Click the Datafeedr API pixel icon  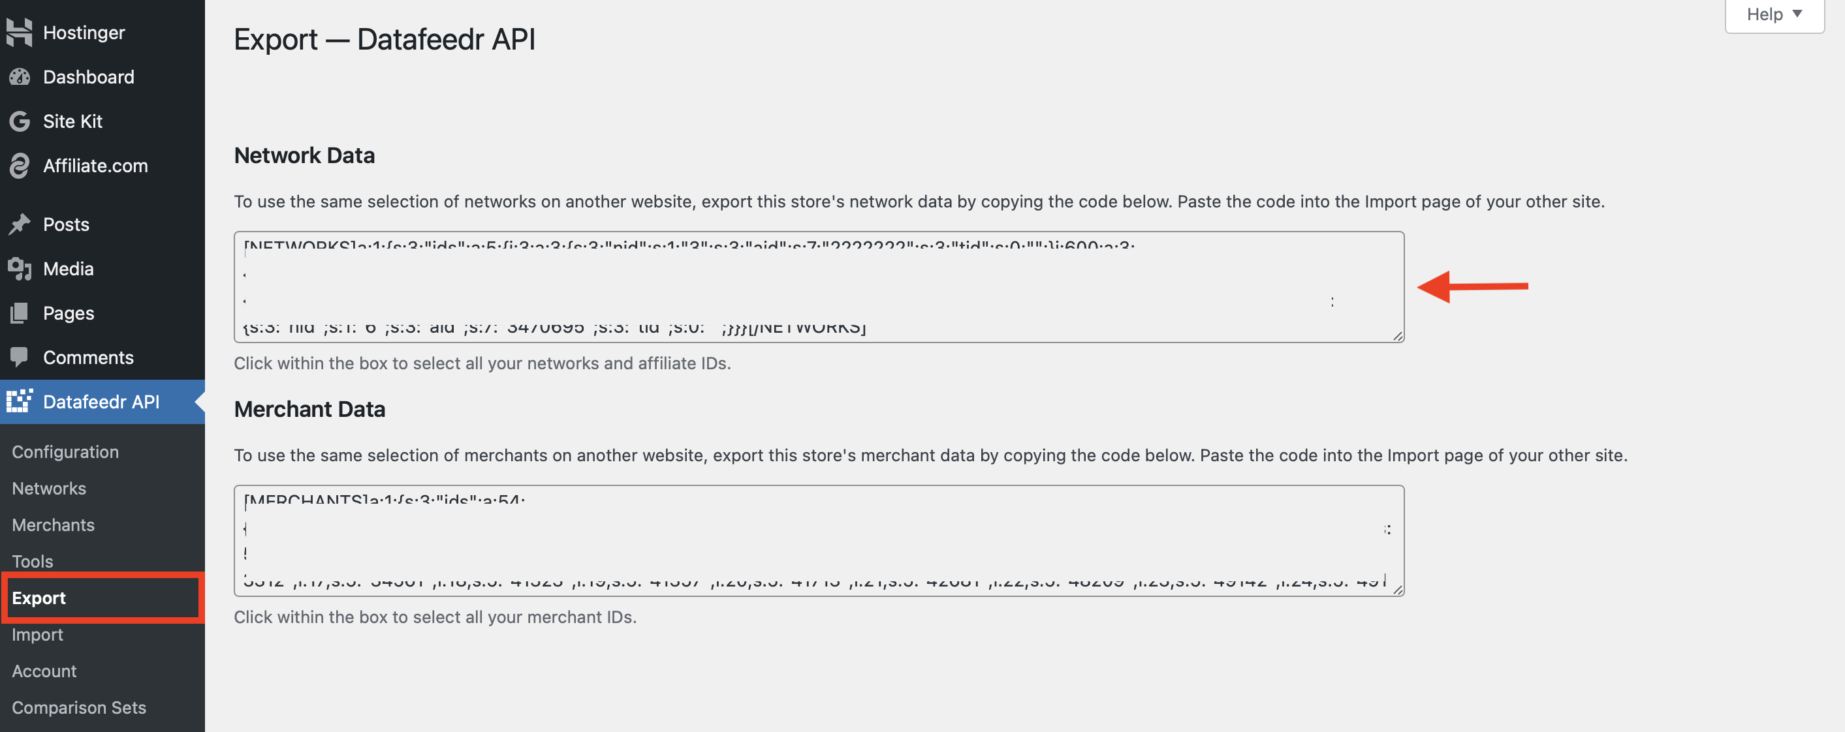tap(20, 401)
